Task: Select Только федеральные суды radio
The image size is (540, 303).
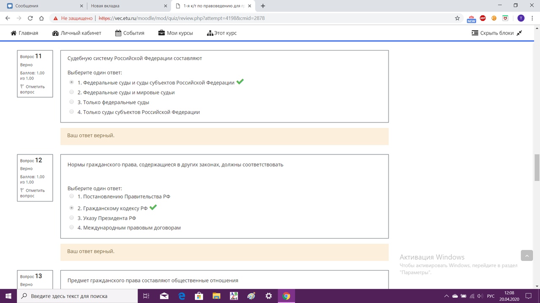Action: click(71, 102)
